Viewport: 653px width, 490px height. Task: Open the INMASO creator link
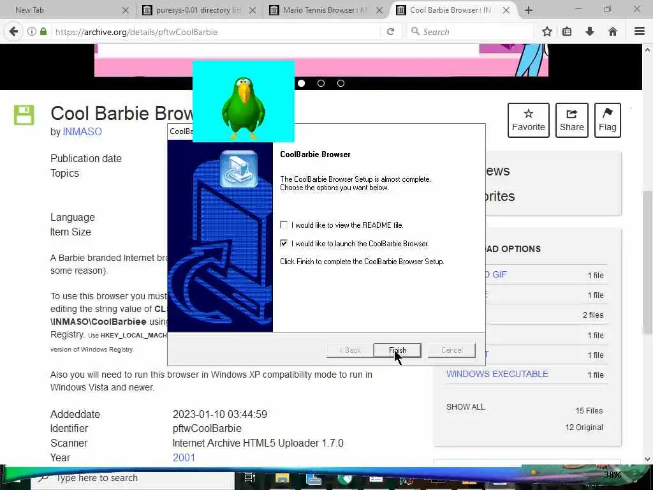pos(82,131)
